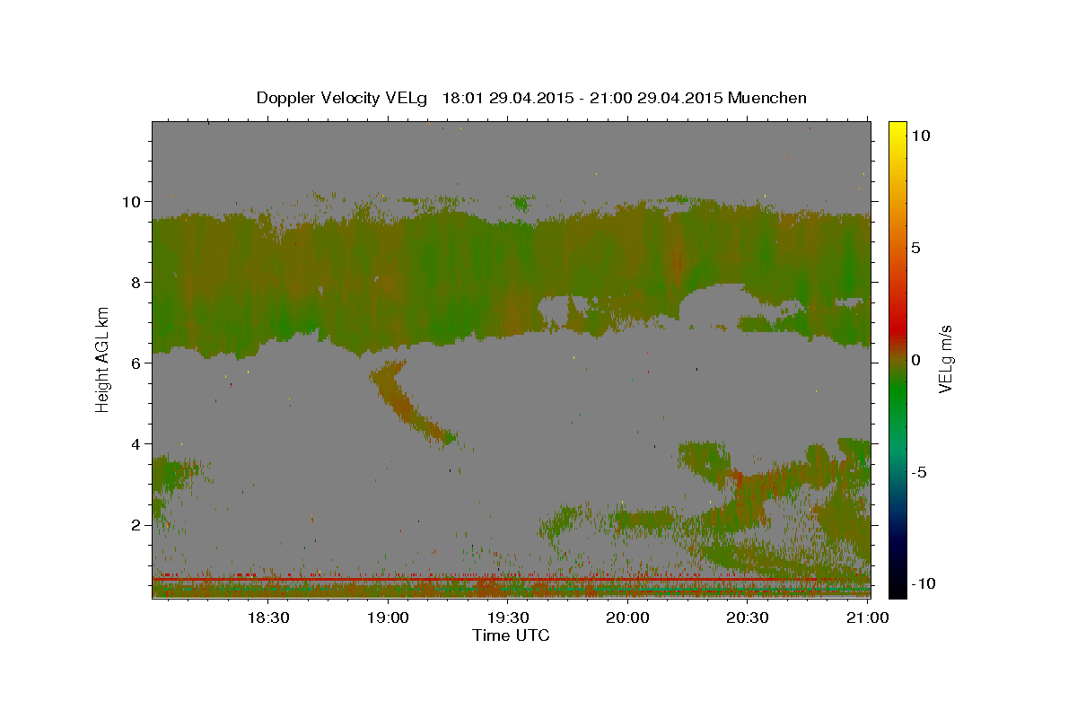This screenshot has height=718, width=1077.
Task: Click the 20:00 time tick label
Action: (627, 617)
